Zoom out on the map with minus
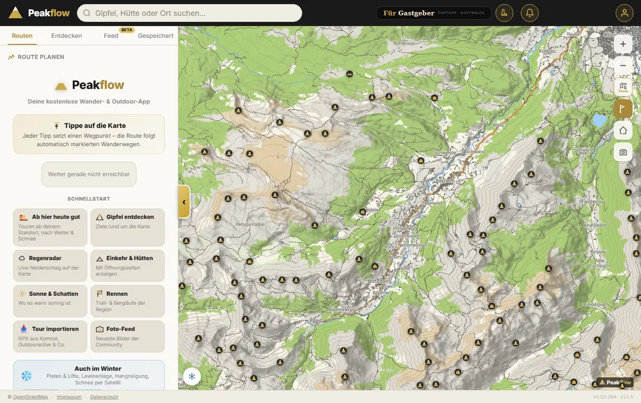 click(x=623, y=66)
